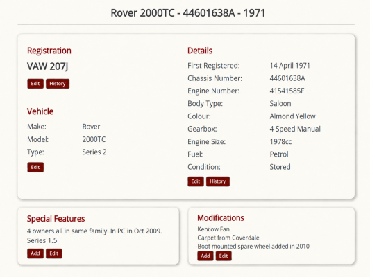
Task: Click the 4 owners all in same family text
Action: 94,231
